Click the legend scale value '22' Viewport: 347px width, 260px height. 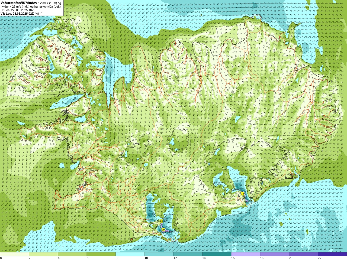point(319,258)
